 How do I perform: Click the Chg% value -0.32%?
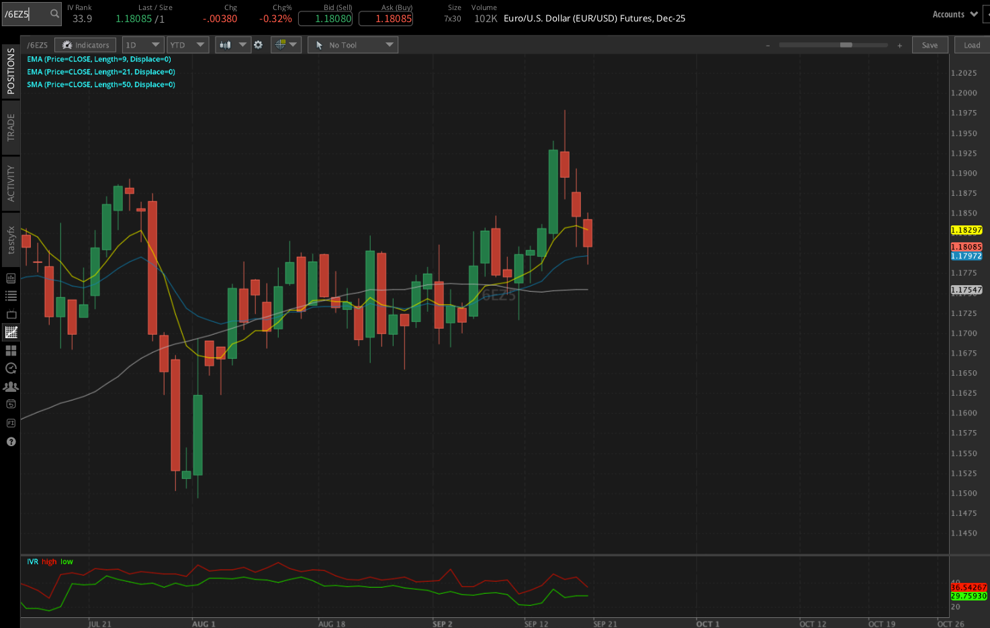pos(275,19)
